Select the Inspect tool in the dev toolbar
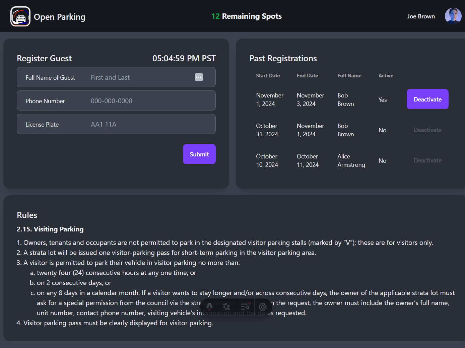Viewport: 465px width, 348px height. pyautogui.click(x=227, y=306)
